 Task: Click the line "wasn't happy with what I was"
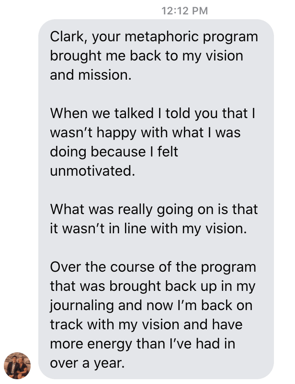tap(145, 132)
